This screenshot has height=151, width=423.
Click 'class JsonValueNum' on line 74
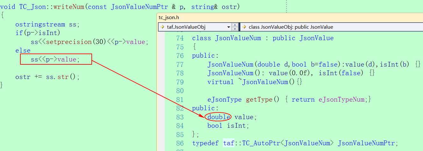coord(226,38)
